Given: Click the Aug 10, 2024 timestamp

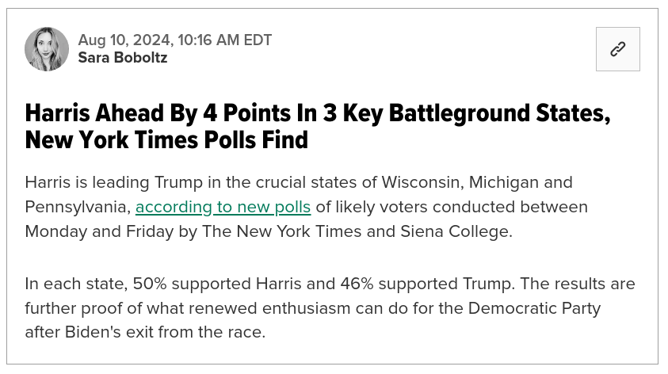Looking at the screenshot, I should pos(174,40).
